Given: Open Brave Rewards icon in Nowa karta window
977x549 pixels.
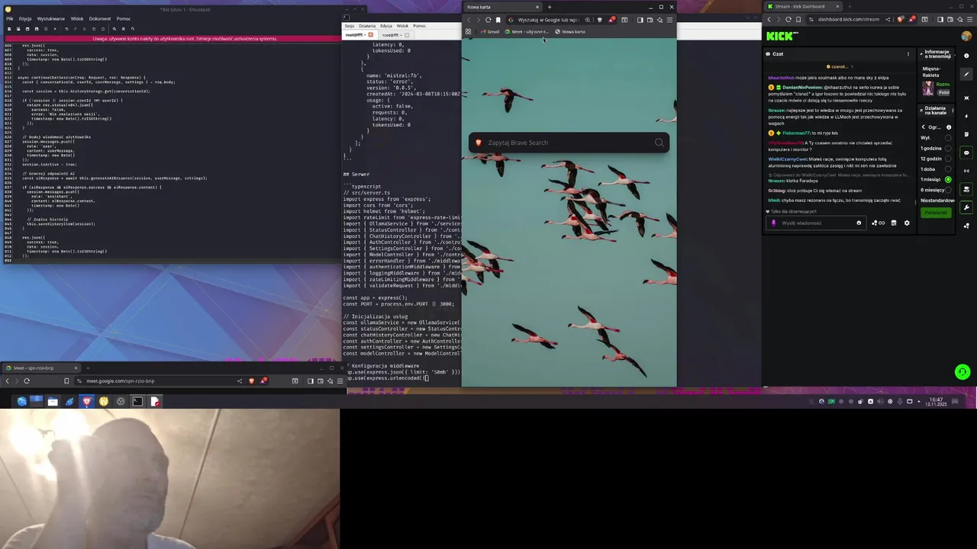Looking at the screenshot, I should [611, 20].
